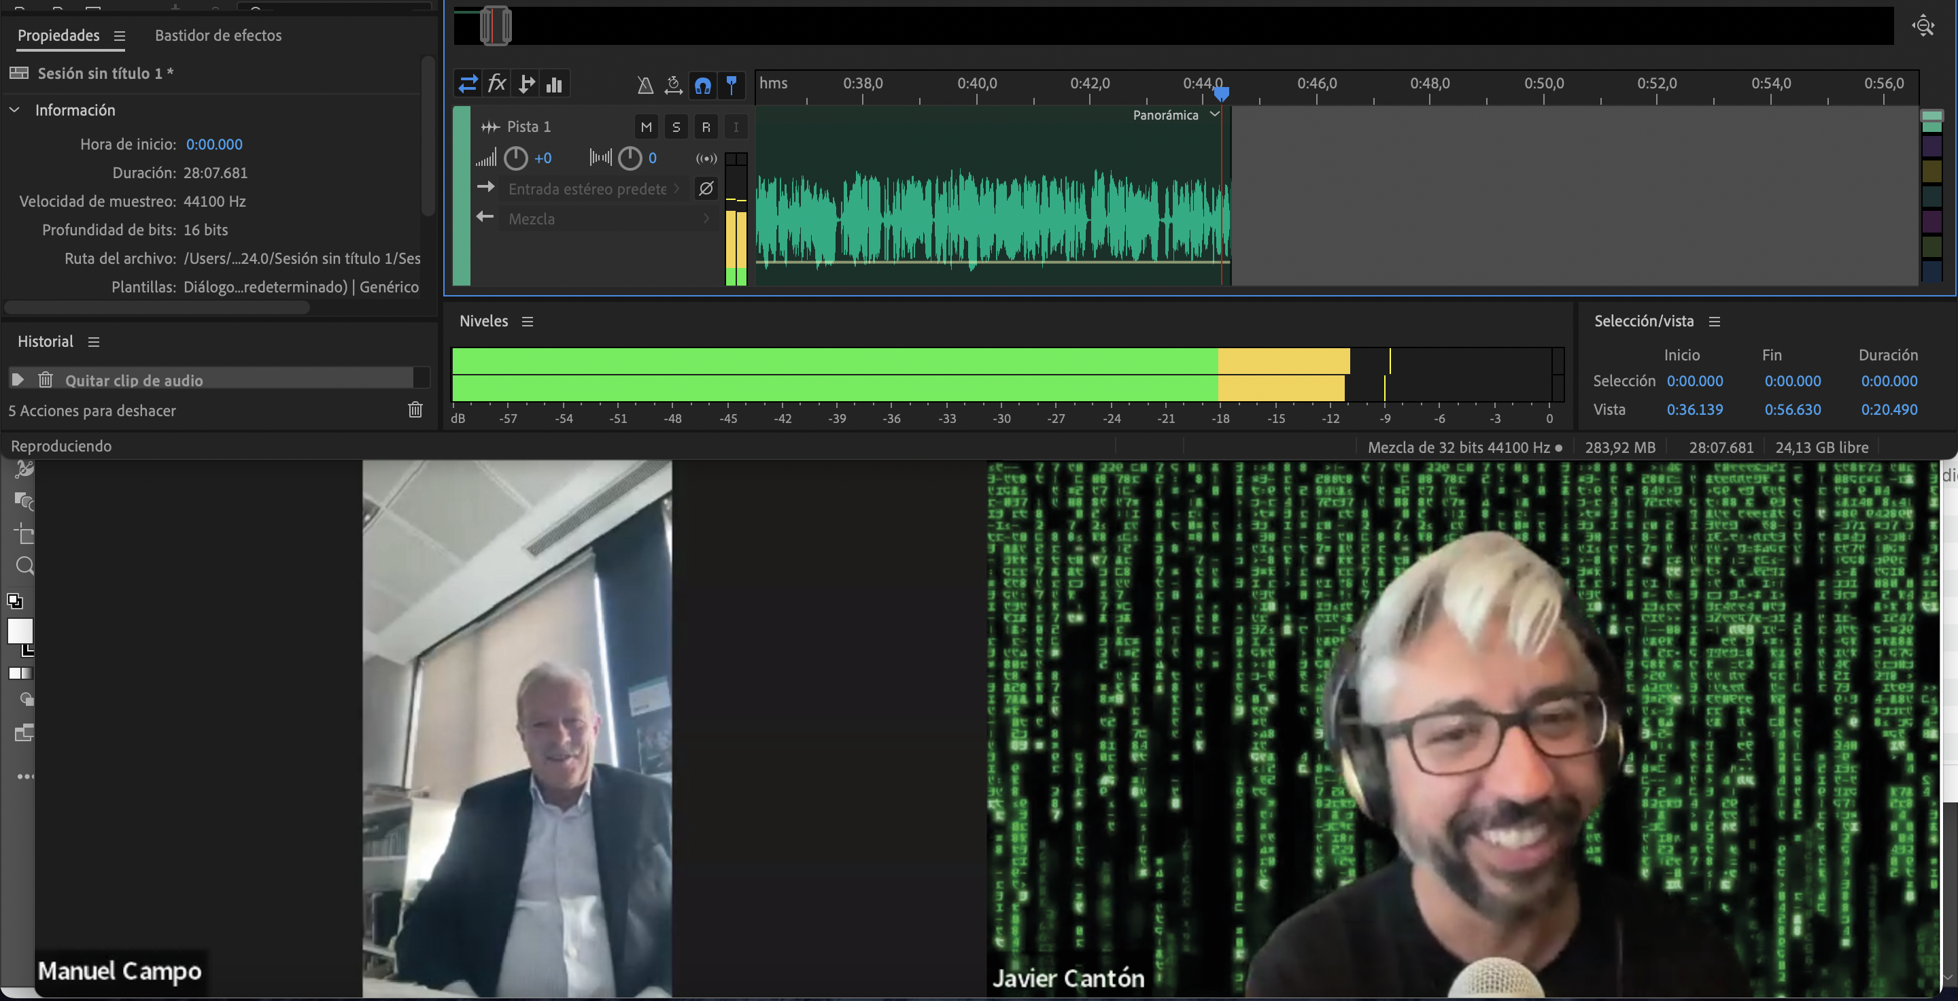Click the Selección Inicio time field
Image resolution: width=1958 pixels, height=1001 pixels.
1694,381
